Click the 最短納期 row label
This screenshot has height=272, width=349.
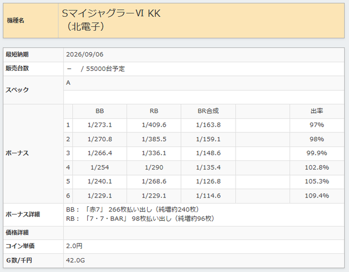pos(17,55)
